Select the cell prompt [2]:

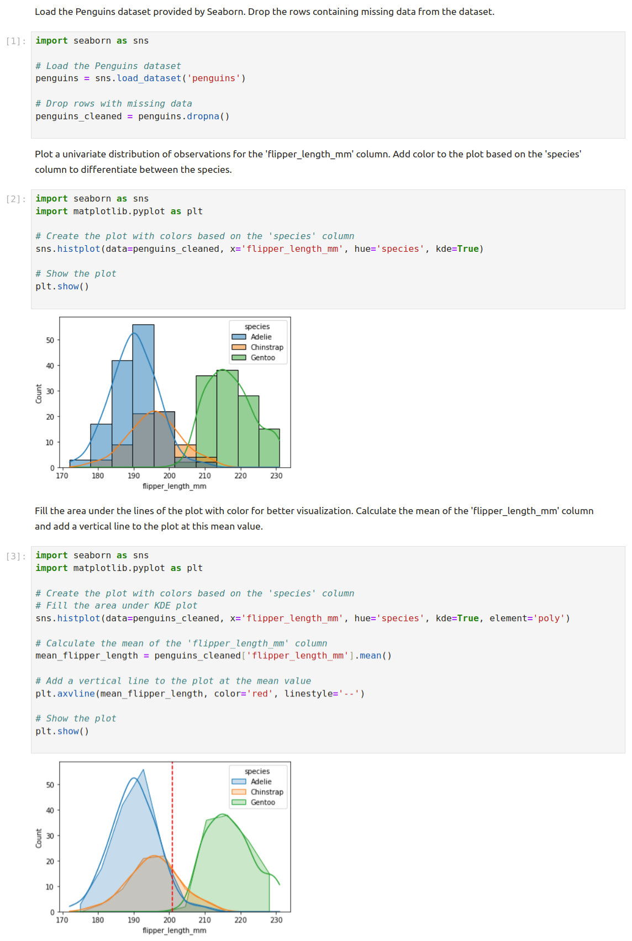click(x=16, y=199)
